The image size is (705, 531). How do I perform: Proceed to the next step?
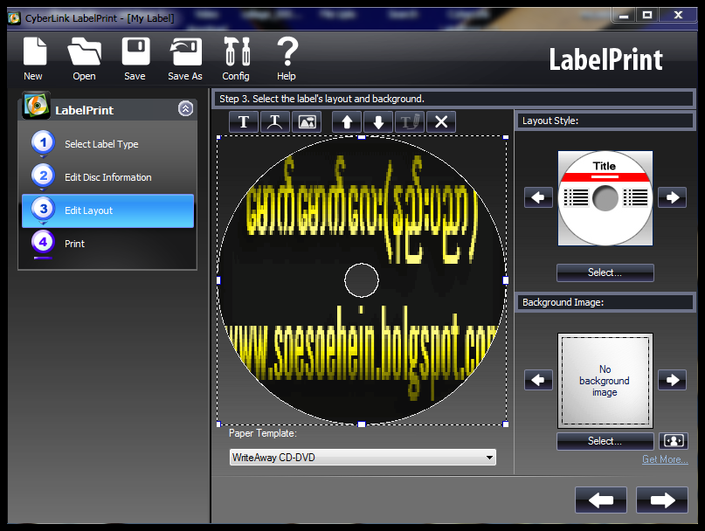click(662, 500)
